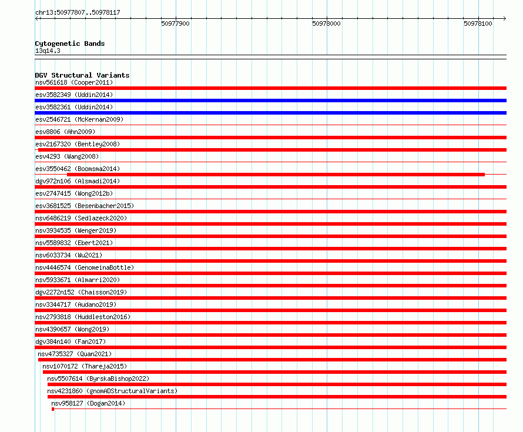This screenshot has width=523, height=432.
Task: Click the dgv384n140 (Fan2017) label
Action: pyautogui.click(x=71, y=341)
